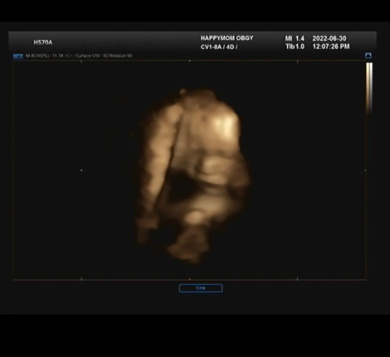Click the time 12:07:26 PM

(331, 46)
